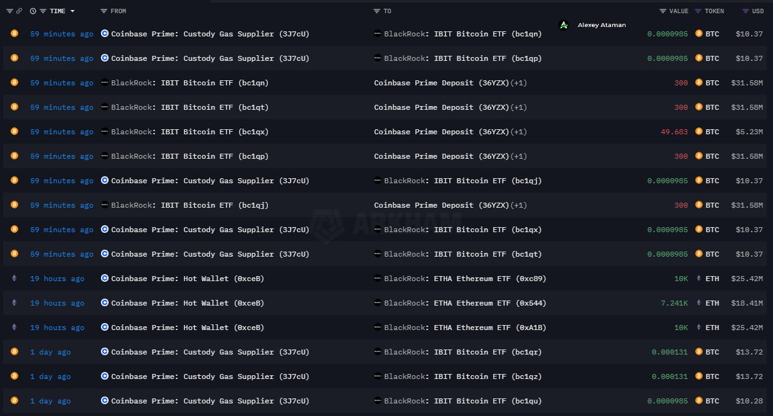Screen dimensions: 773x416
Task: Expand (+1) in the 49.683 BTC row
Action: (x=518, y=132)
